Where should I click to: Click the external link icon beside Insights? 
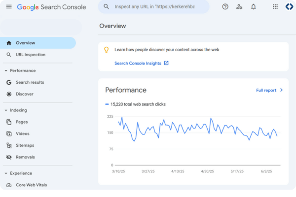coord(166,63)
